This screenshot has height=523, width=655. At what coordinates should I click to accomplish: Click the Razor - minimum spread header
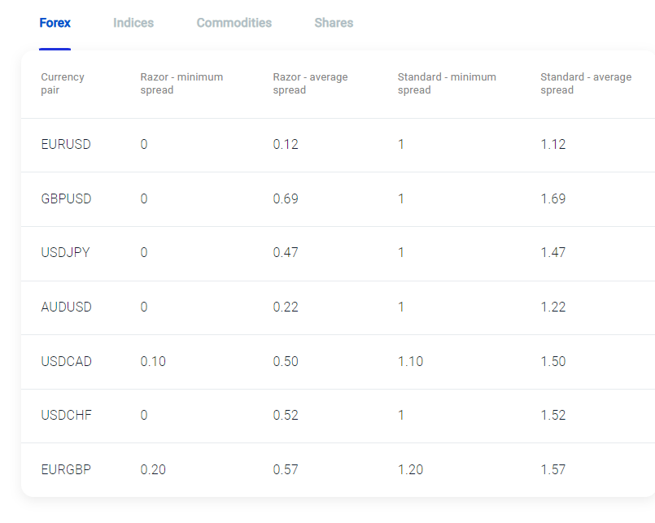pyautogui.click(x=181, y=84)
